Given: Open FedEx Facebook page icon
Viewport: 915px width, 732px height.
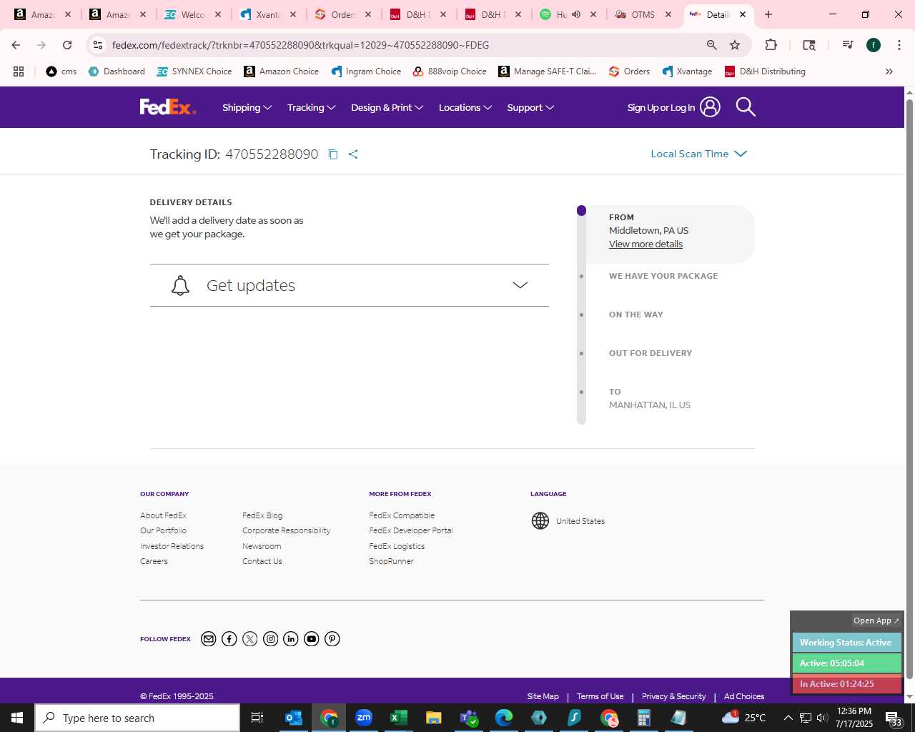Looking at the screenshot, I should [x=229, y=639].
